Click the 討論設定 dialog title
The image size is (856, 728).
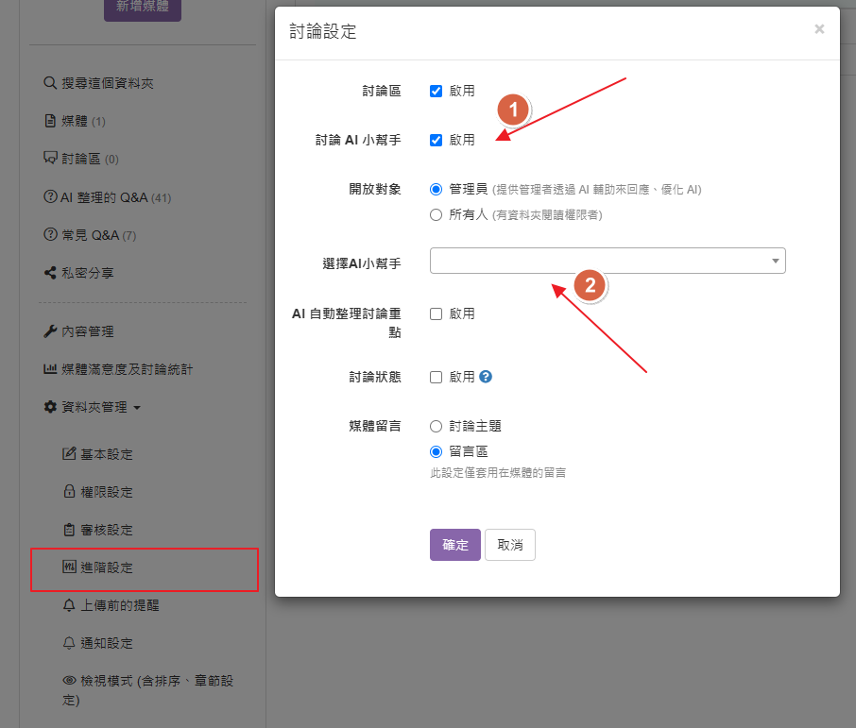tap(322, 32)
